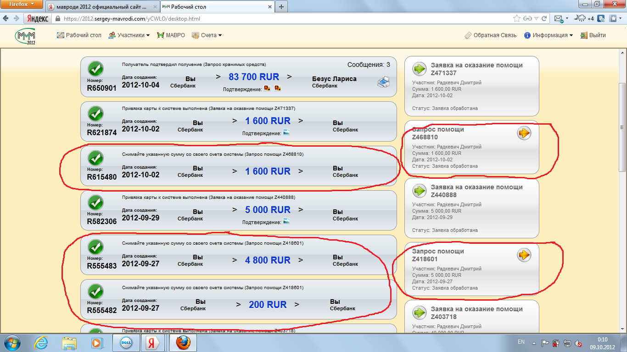Open Обратная Связь feedback link
Image resolution: width=627 pixels, height=352 pixels.
coord(490,35)
